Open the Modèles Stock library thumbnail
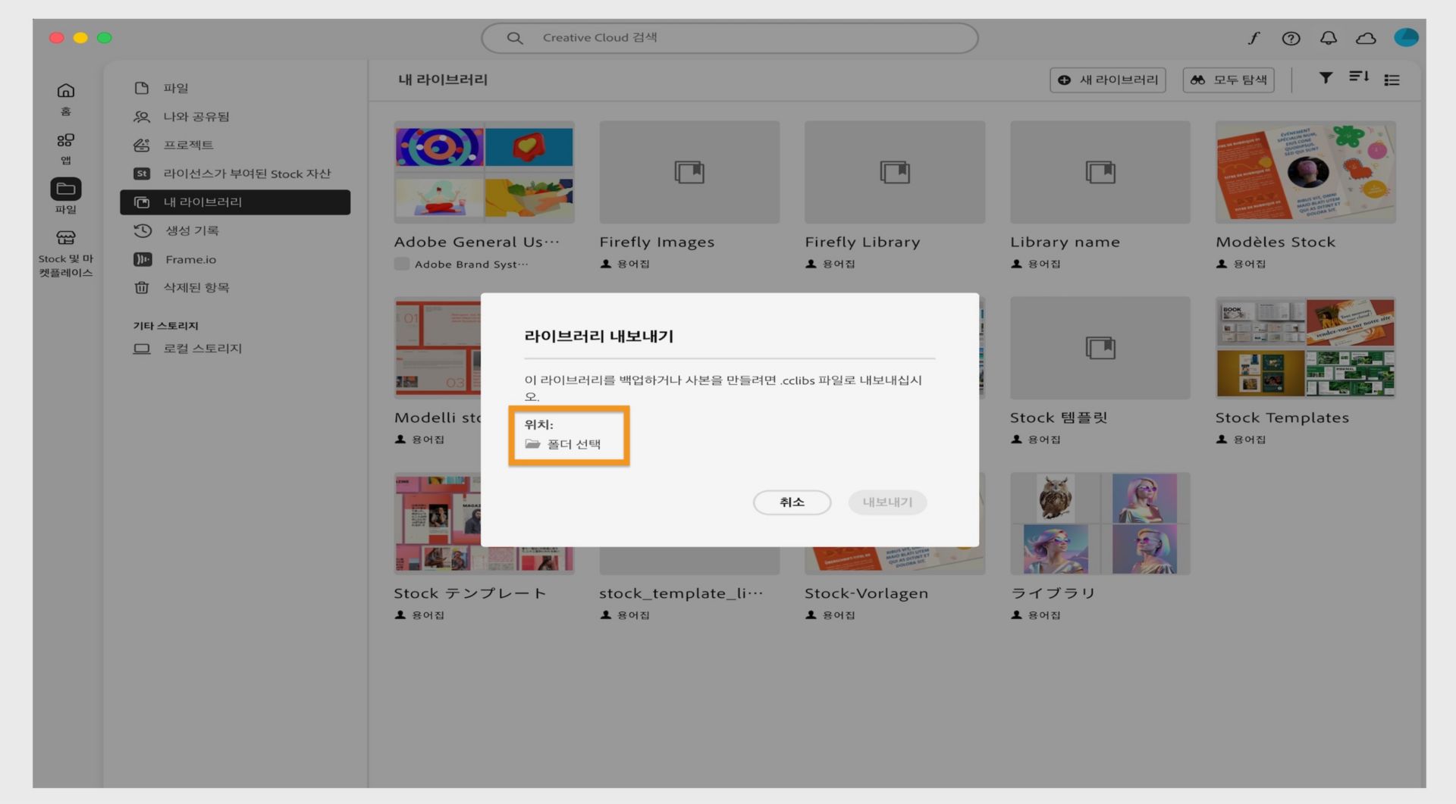1456x804 pixels. (x=1305, y=172)
